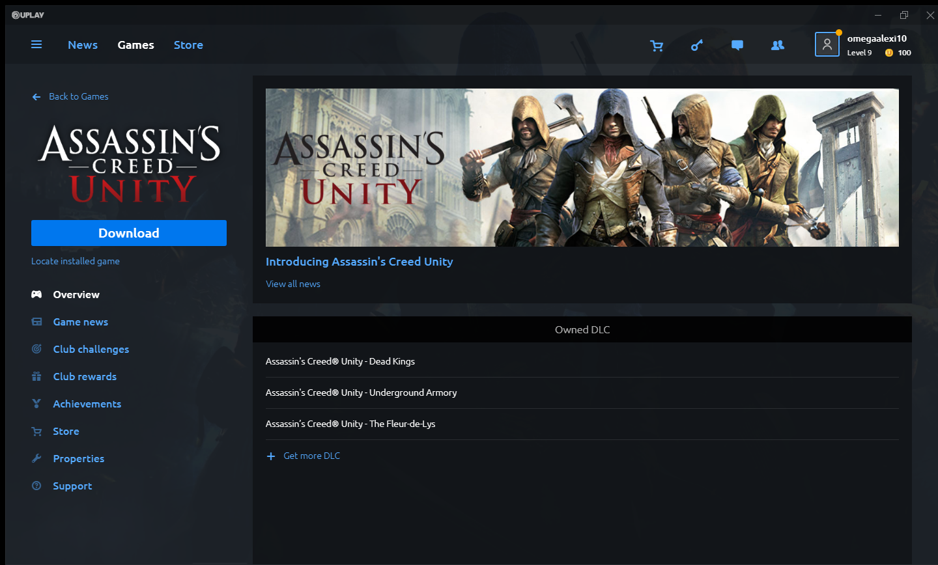The image size is (938, 565).
Task: Open Support section
Action: point(72,486)
